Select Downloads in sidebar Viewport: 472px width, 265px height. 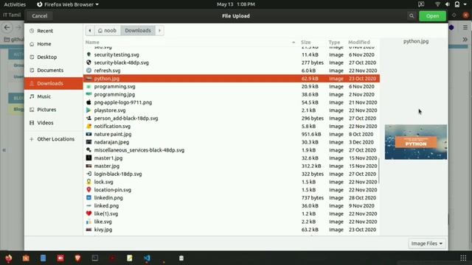(54, 83)
